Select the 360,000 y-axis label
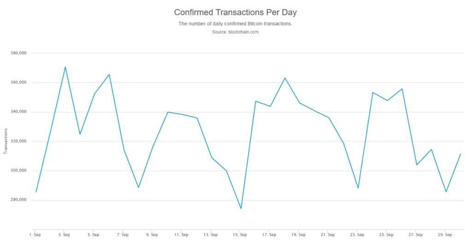The image size is (472, 247). click(x=18, y=82)
